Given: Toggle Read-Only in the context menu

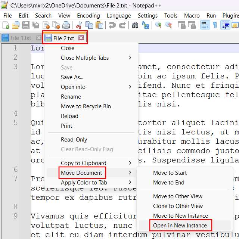Looking at the screenshot, I should (x=91, y=140).
